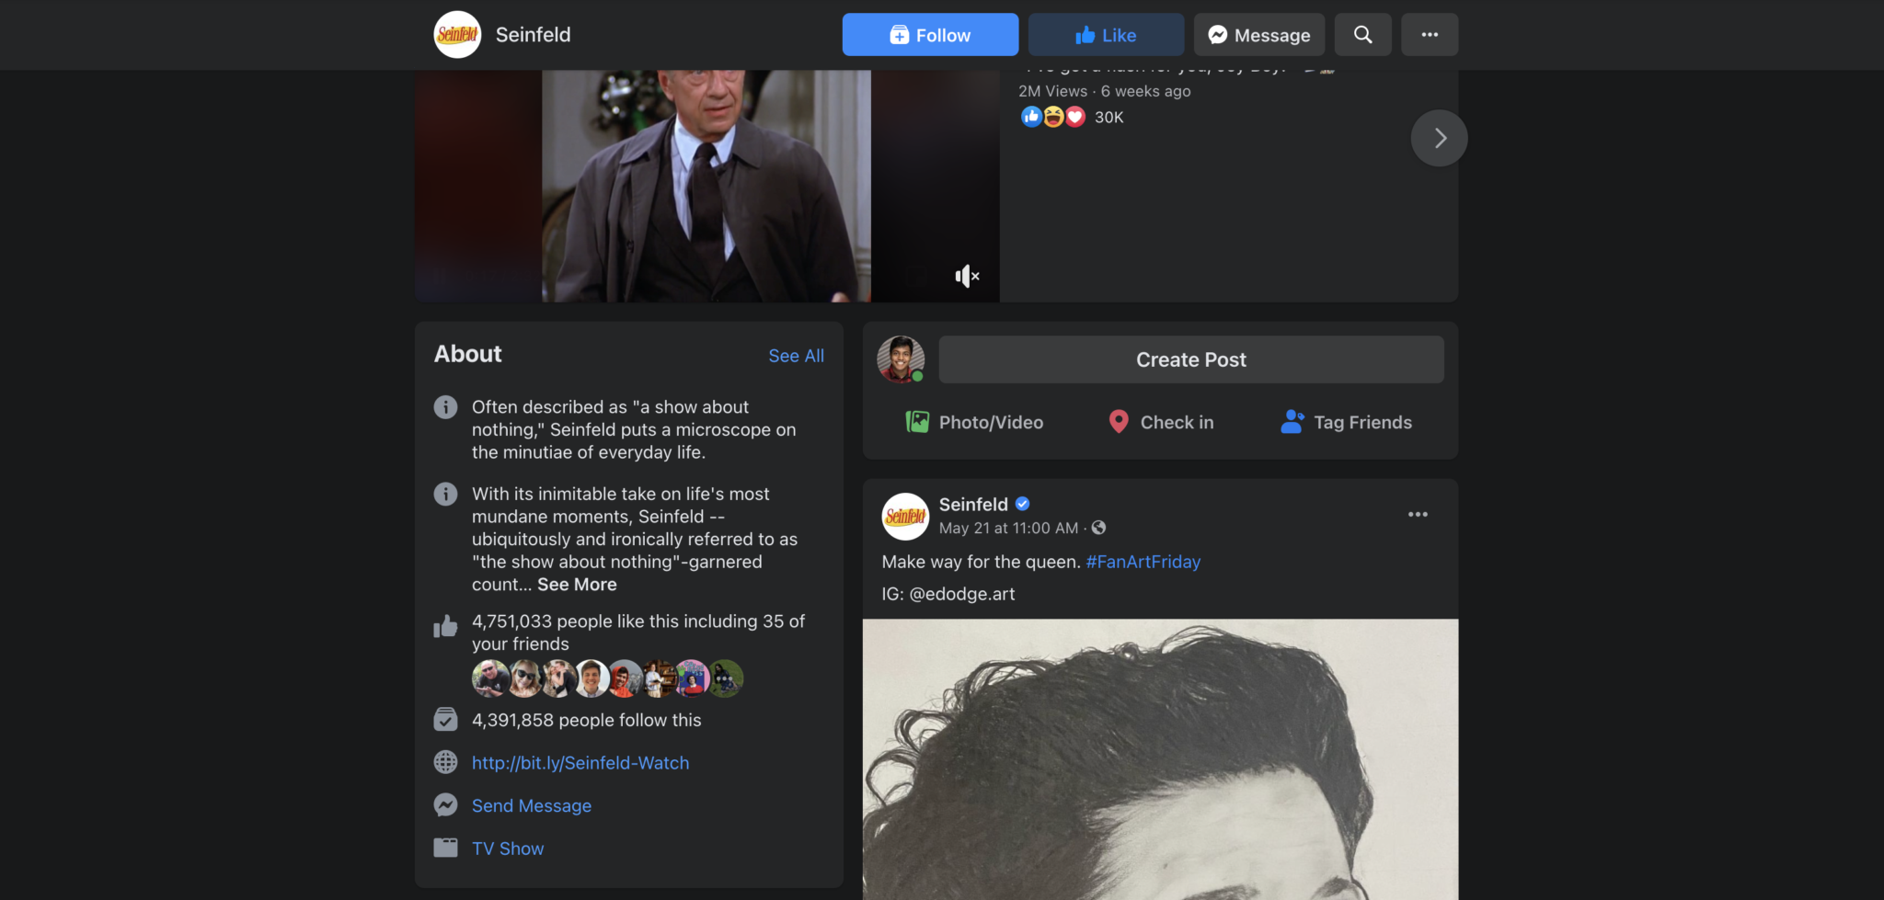Viewport: 1884px width, 900px height.
Task: Open the page options three-dots menu
Action: click(x=1429, y=35)
